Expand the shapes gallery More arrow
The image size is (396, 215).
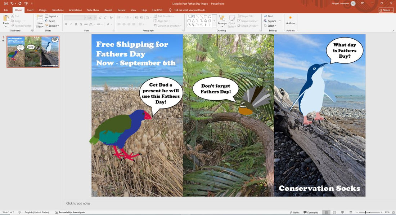[214, 21]
